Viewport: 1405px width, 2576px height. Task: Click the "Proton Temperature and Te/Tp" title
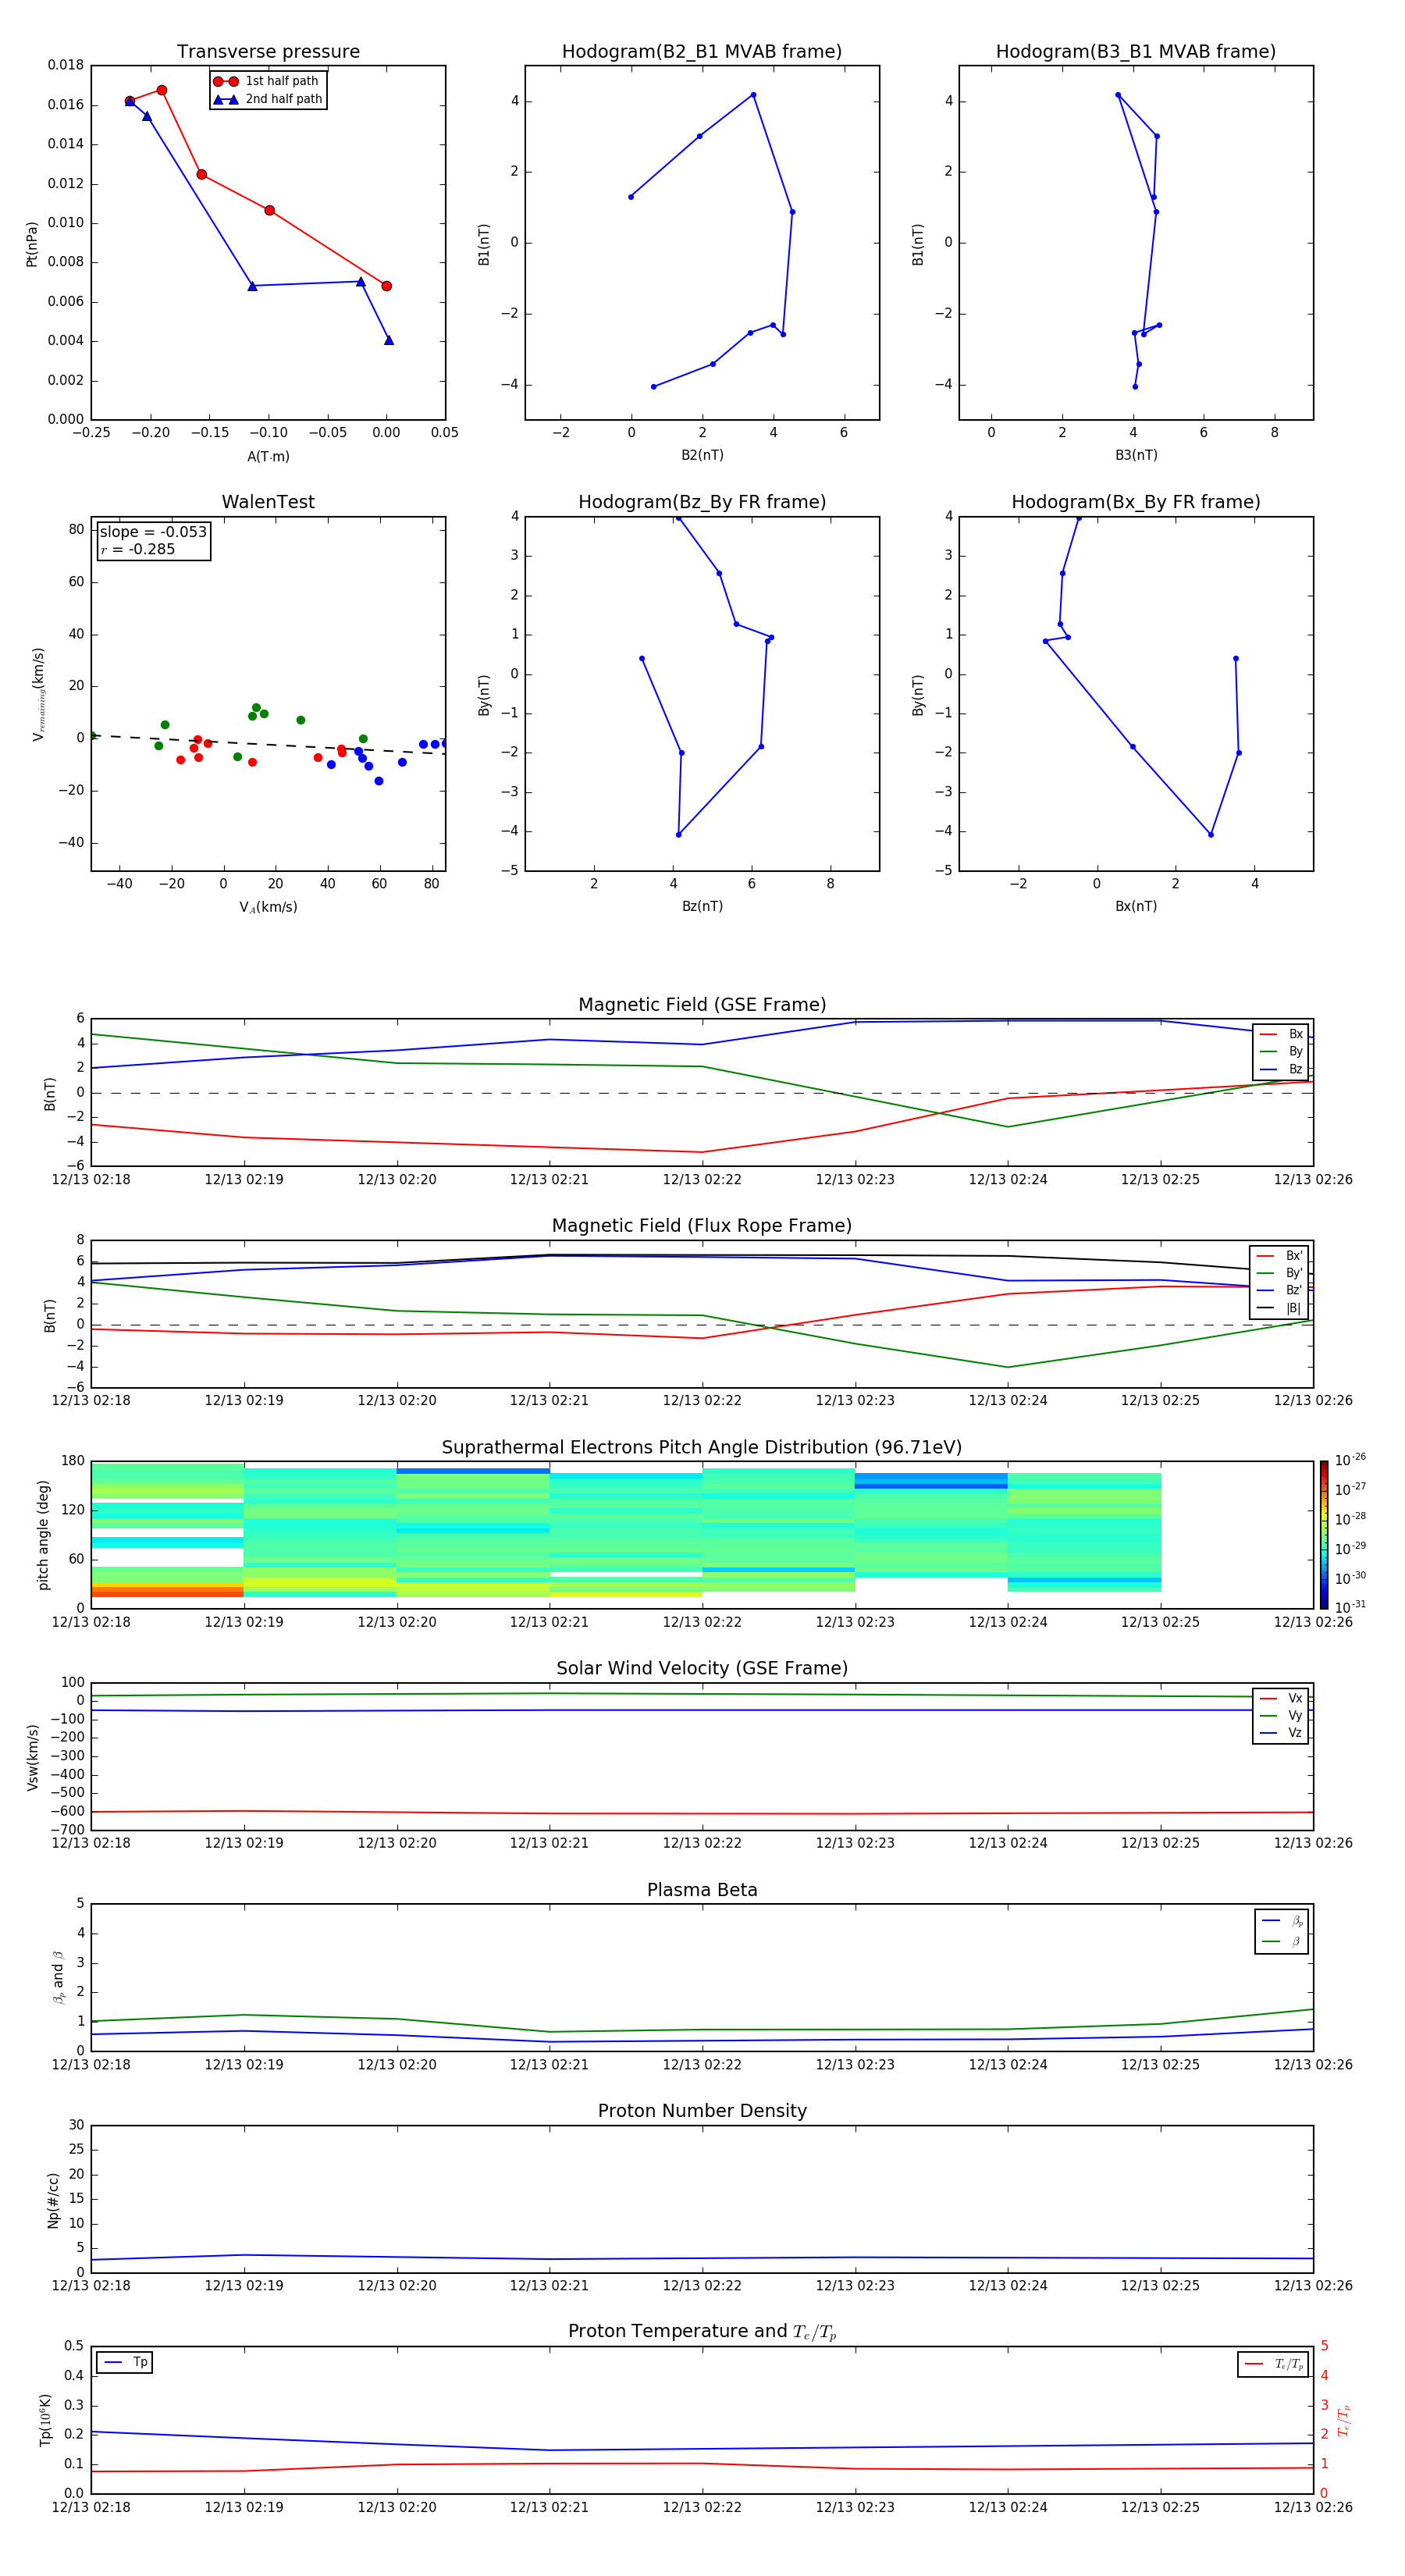click(x=702, y=2331)
